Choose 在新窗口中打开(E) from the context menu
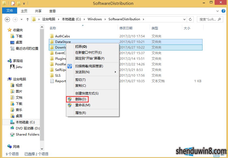 93,52
